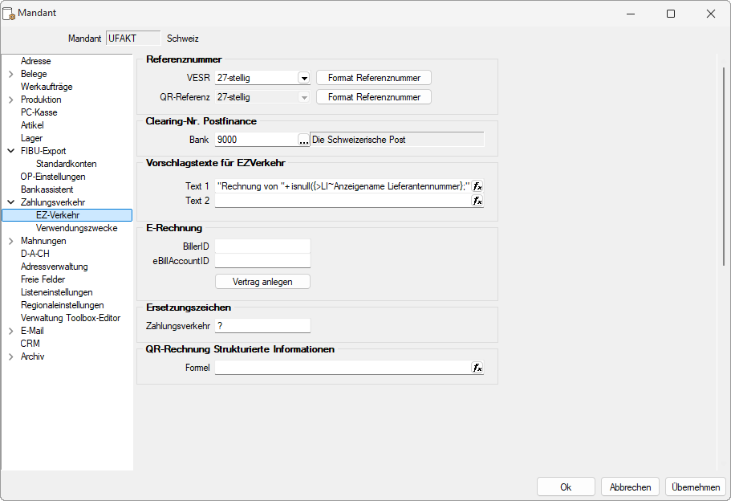Click Format Referenznummer button for VESR
This screenshot has height=501, width=731.
[x=374, y=78]
